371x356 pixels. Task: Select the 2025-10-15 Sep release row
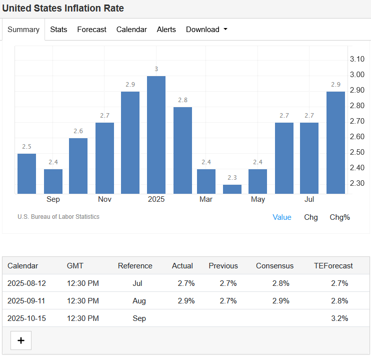pos(26,318)
